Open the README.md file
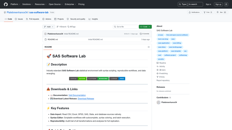Viewport: 232px width, 130px height. click(x=53, y=40)
